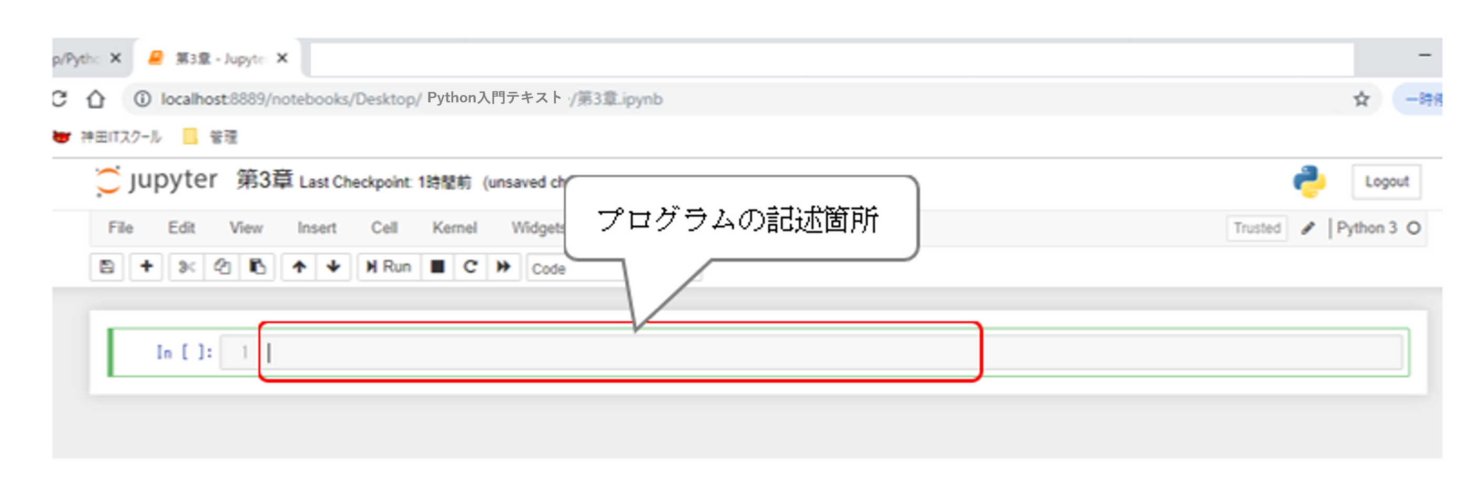The height and width of the screenshot is (491, 1475).
Task: Insert a cell below with plus icon
Action: [147, 267]
